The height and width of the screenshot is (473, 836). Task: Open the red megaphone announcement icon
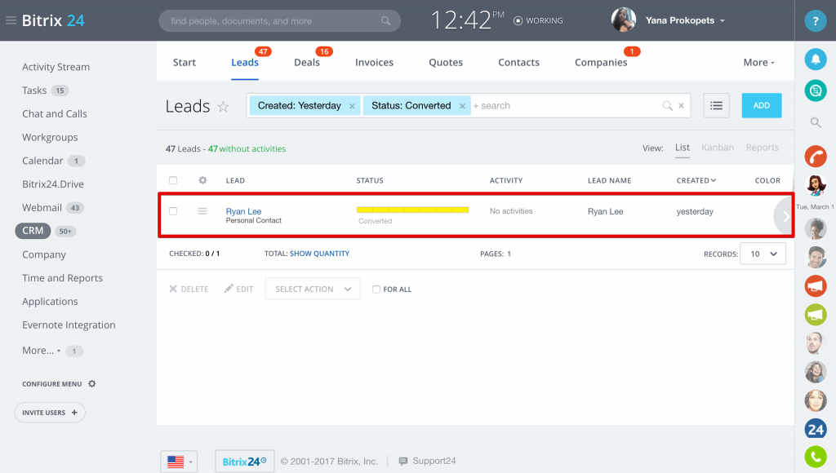[816, 286]
